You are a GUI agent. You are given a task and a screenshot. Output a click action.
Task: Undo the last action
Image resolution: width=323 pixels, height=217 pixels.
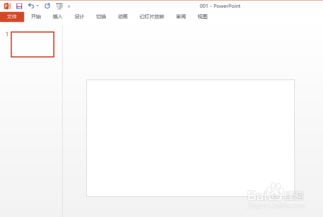click(x=31, y=6)
